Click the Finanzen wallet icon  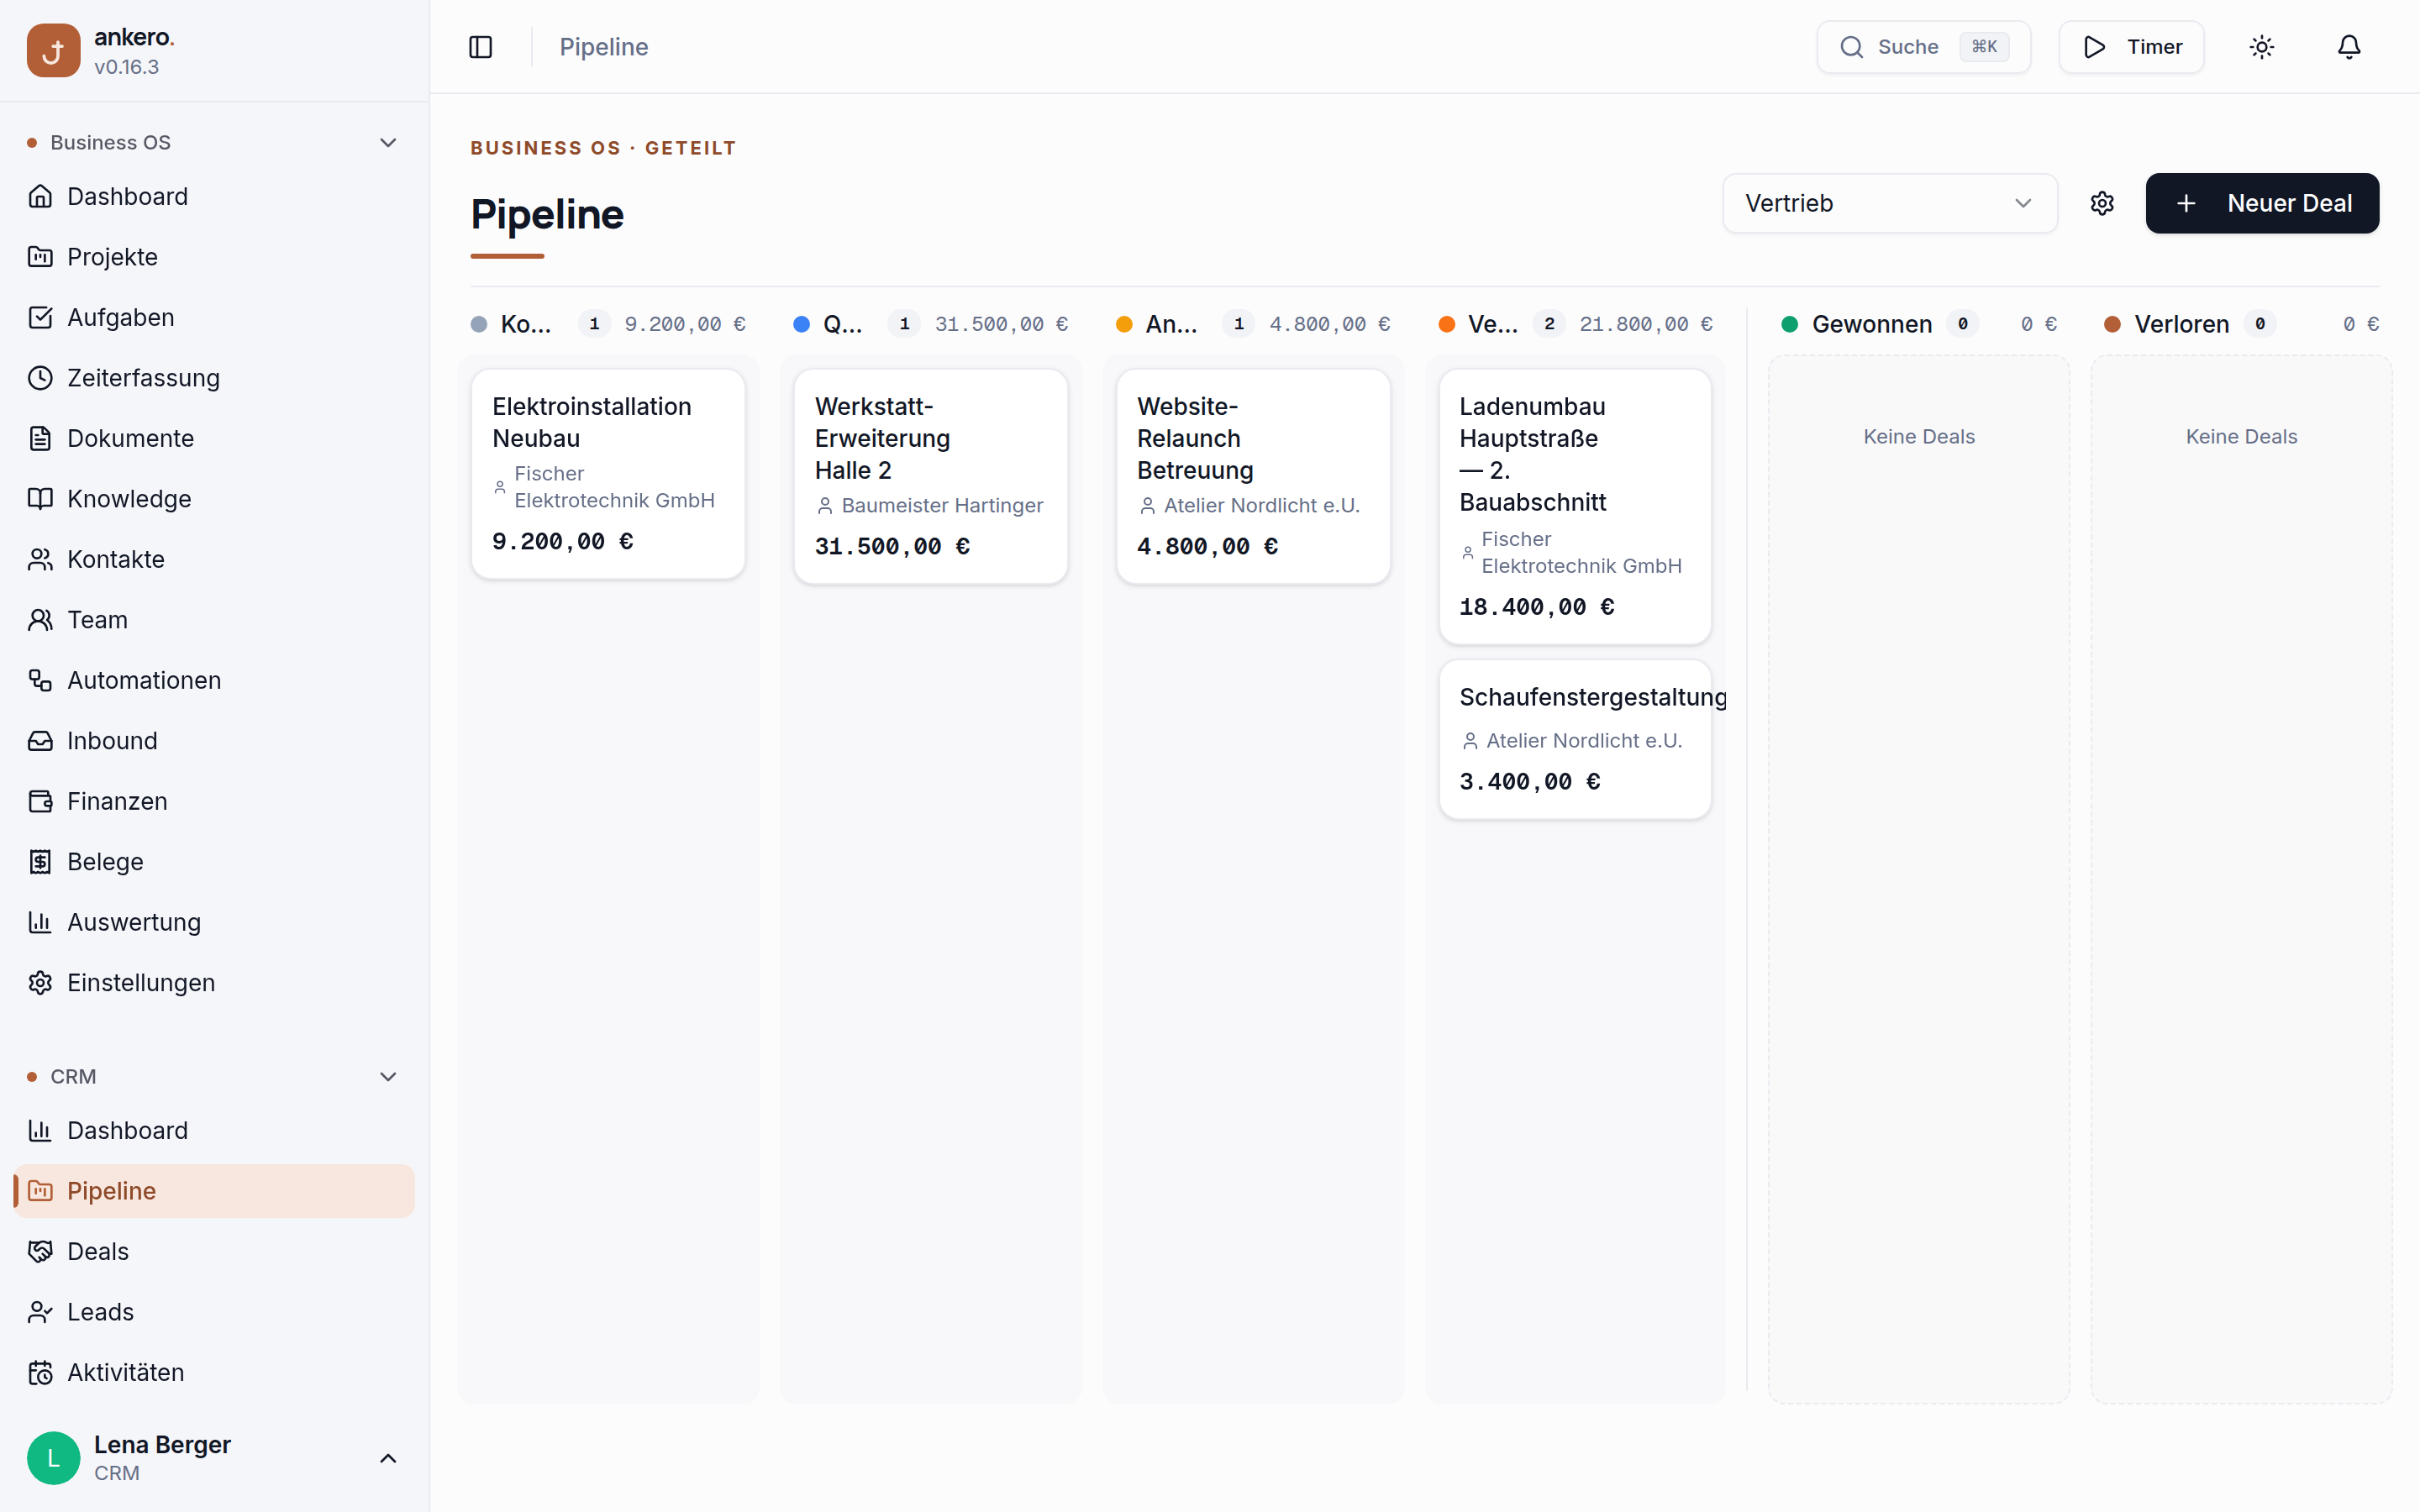pos(40,801)
